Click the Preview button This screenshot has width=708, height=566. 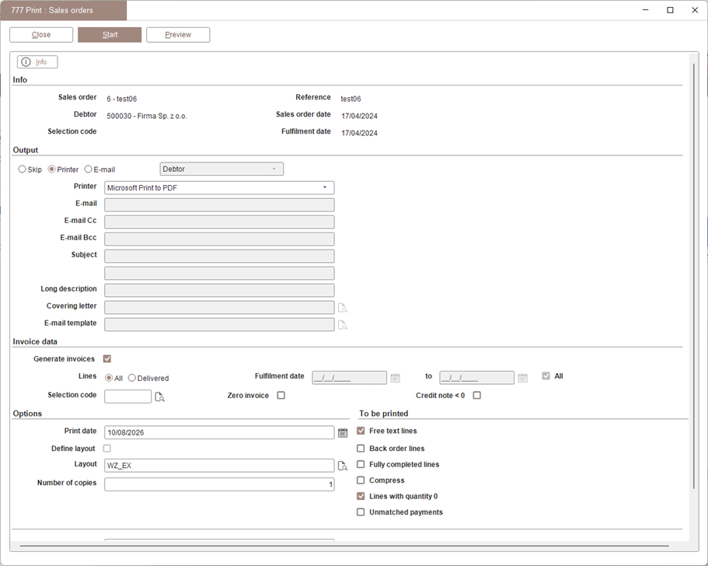178,35
